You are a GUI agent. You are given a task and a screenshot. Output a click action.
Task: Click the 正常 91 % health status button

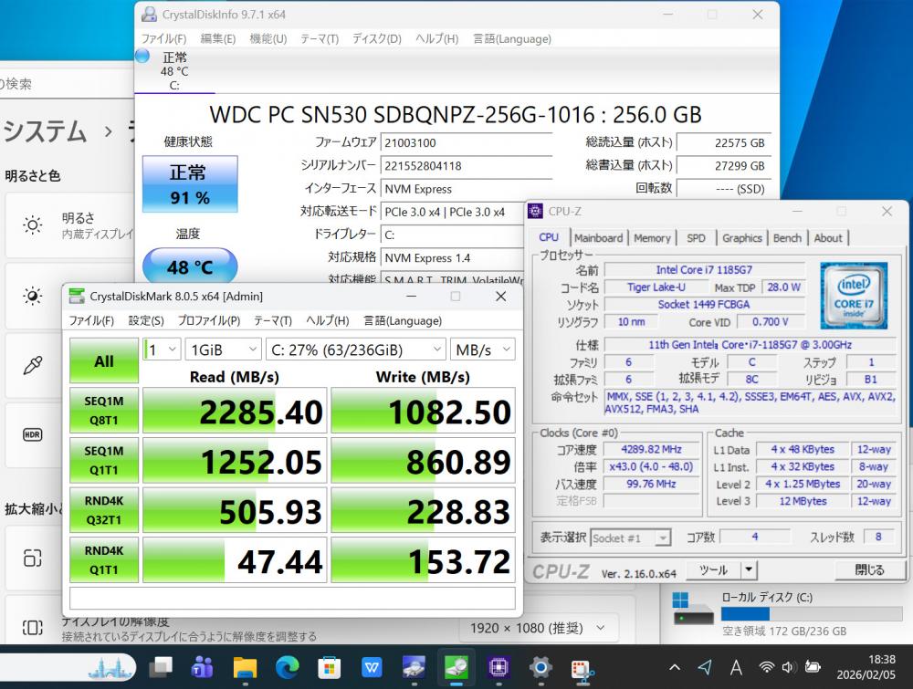coord(190,184)
